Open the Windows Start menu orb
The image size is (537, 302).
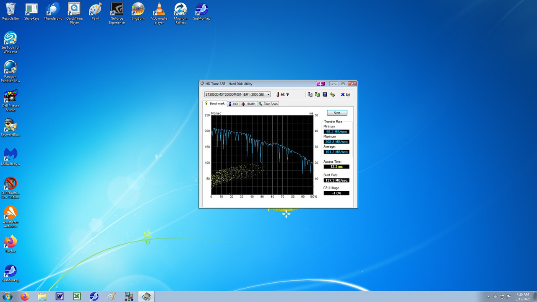click(x=7, y=297)
